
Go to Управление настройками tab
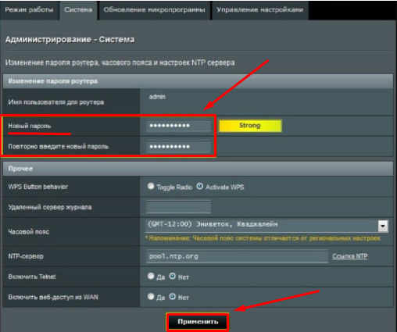coord(260,10)
